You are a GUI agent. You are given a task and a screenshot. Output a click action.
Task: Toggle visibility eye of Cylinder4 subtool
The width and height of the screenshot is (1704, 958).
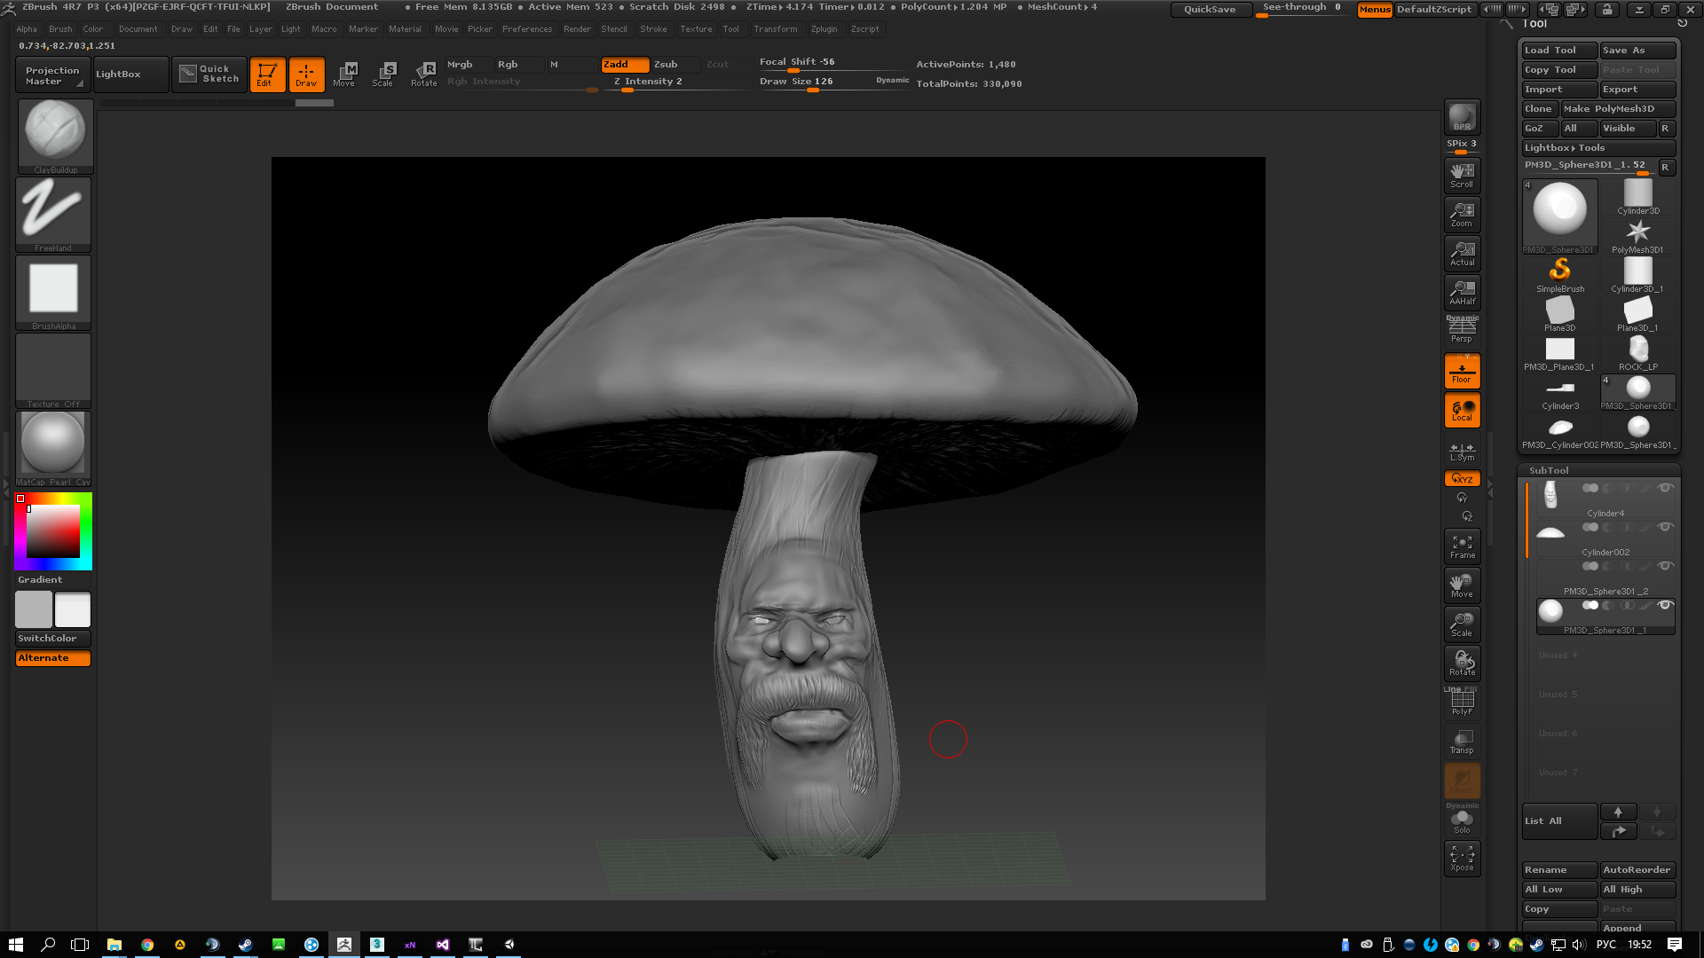1666,488
